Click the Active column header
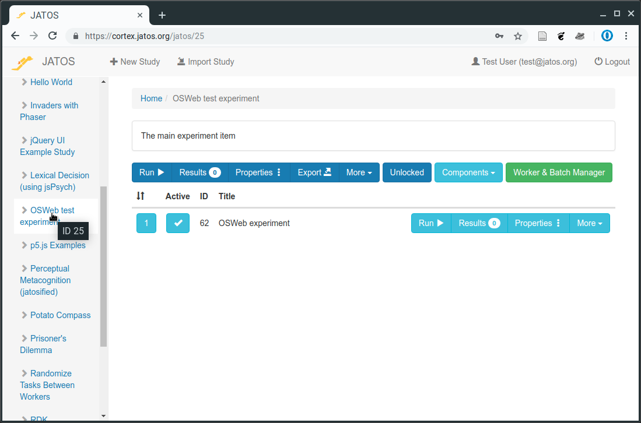 [x=178, y=196]
